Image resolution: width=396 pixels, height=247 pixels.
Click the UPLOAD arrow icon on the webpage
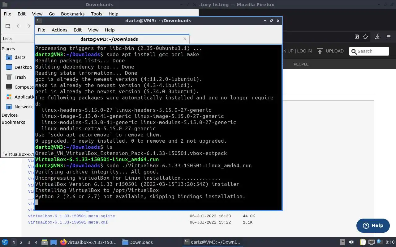pos(320,51)
